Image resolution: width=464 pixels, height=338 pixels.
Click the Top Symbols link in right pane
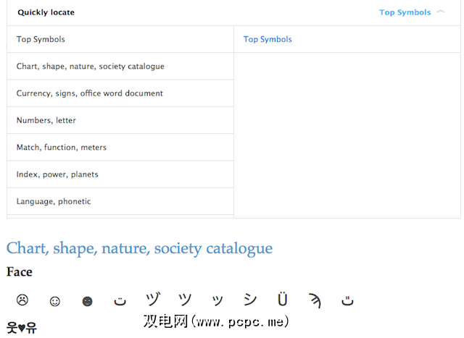pyautogui.click(x=268, y=39)
